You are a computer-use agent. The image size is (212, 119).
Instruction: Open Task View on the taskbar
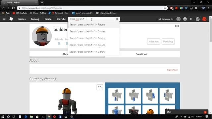click(x=14, y=117)
